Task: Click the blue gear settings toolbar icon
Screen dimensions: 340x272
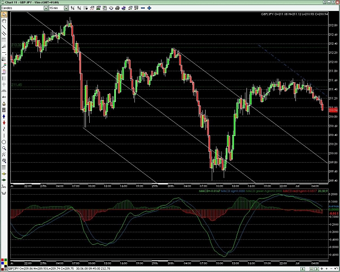Action: click(x=123, y=8)
